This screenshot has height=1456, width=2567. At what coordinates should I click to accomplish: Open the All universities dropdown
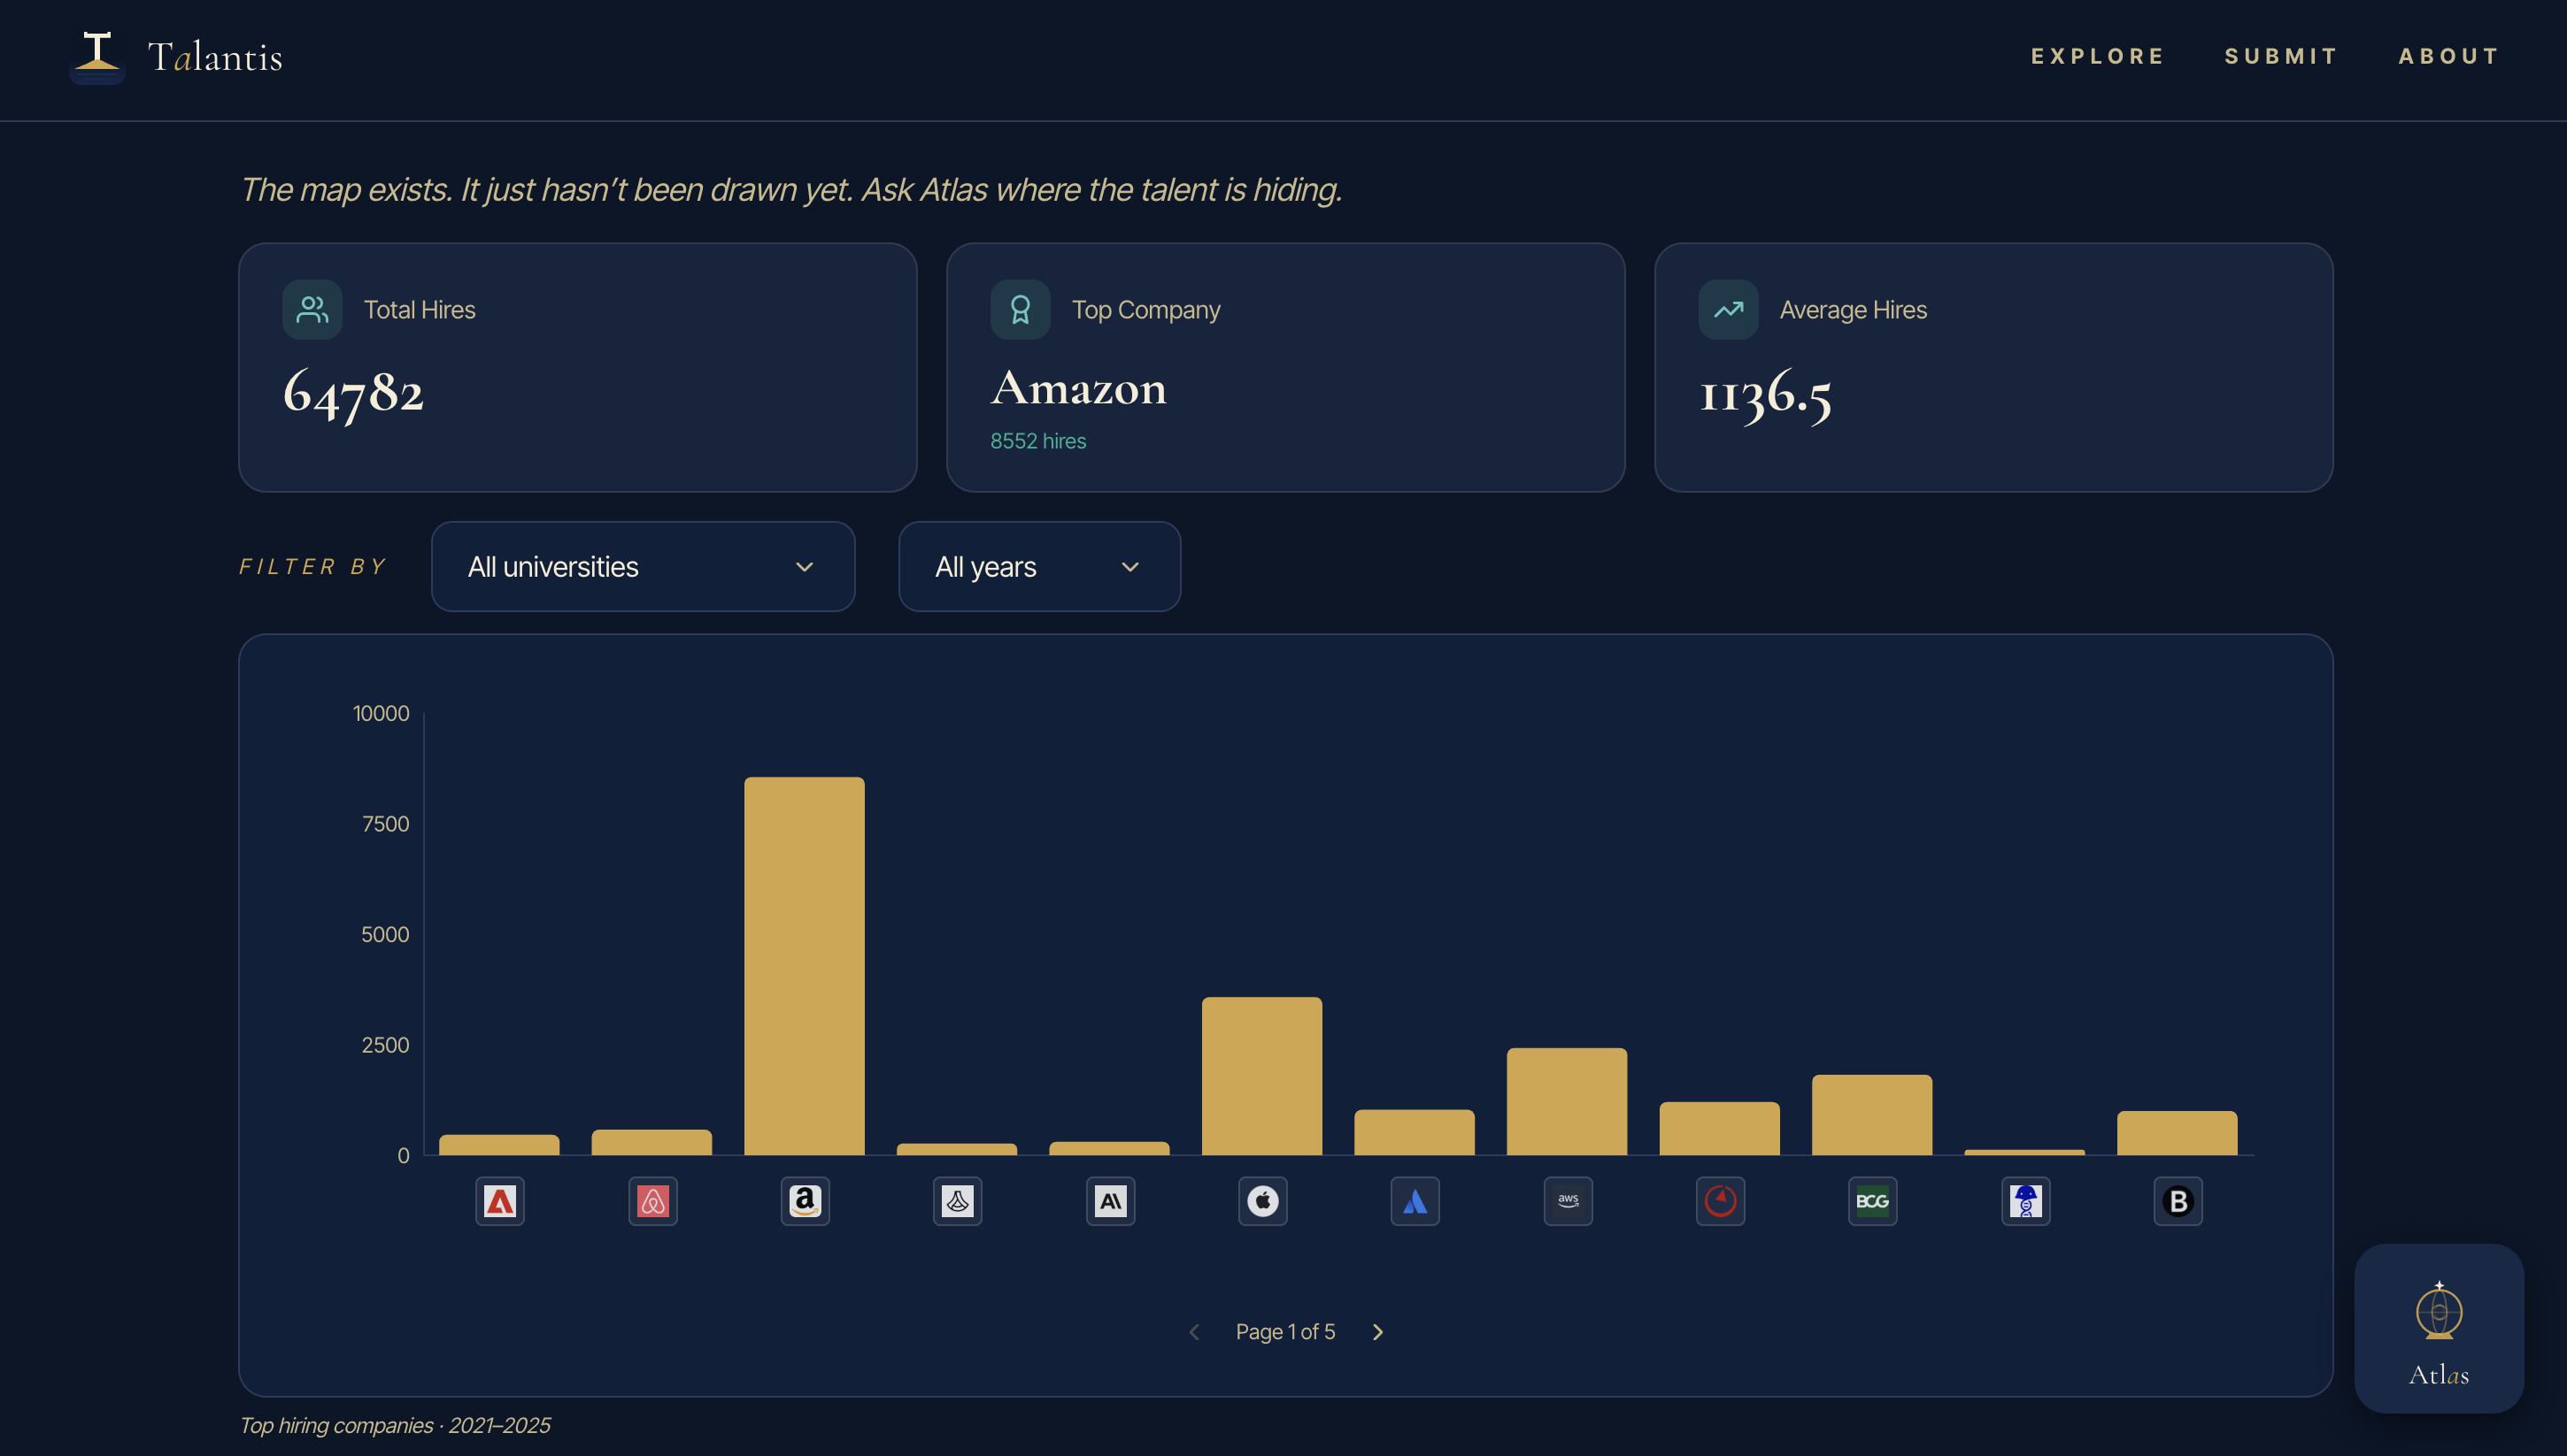pos(643,567)
